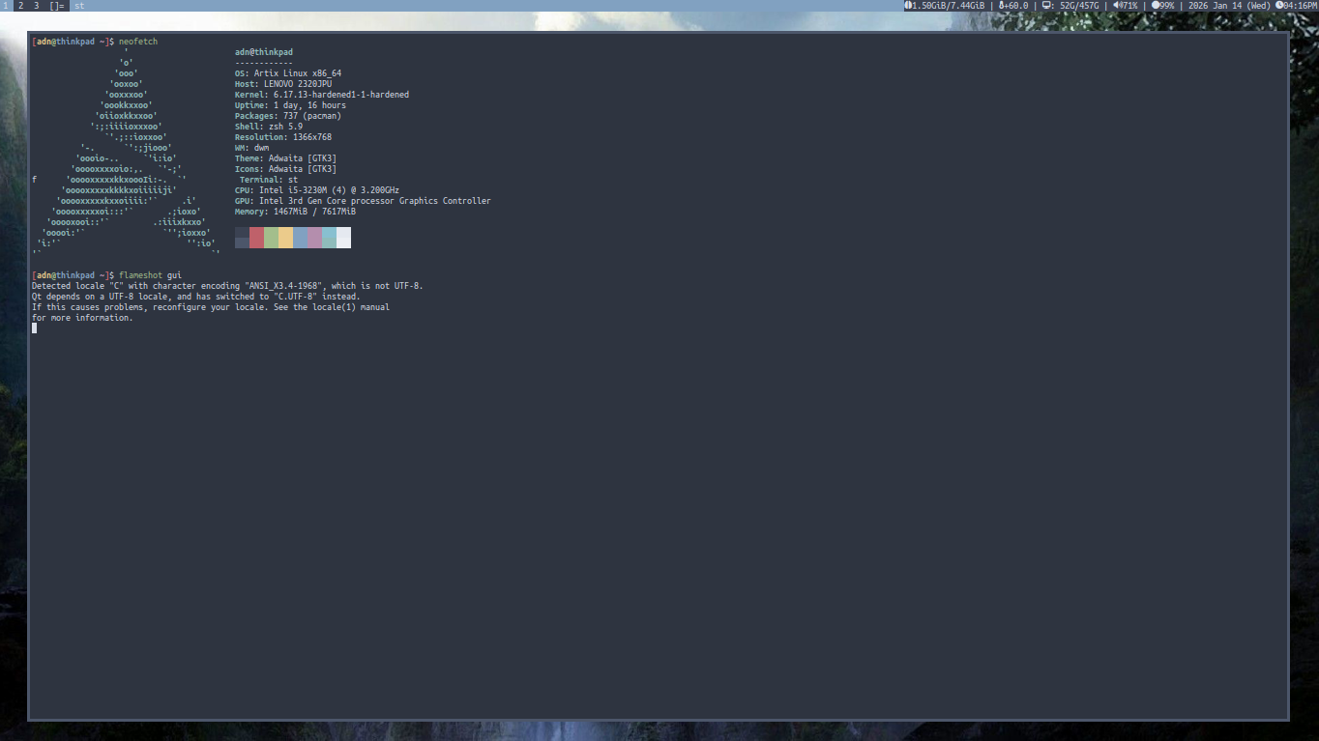Click the 'Detected locale "C"' warning line

point(227,286)
